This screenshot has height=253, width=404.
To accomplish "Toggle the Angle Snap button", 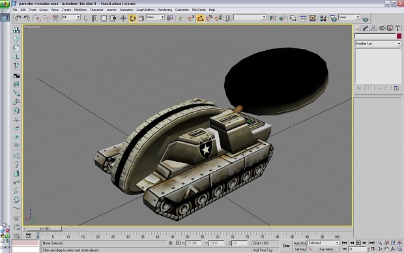I will click(200, 18).
